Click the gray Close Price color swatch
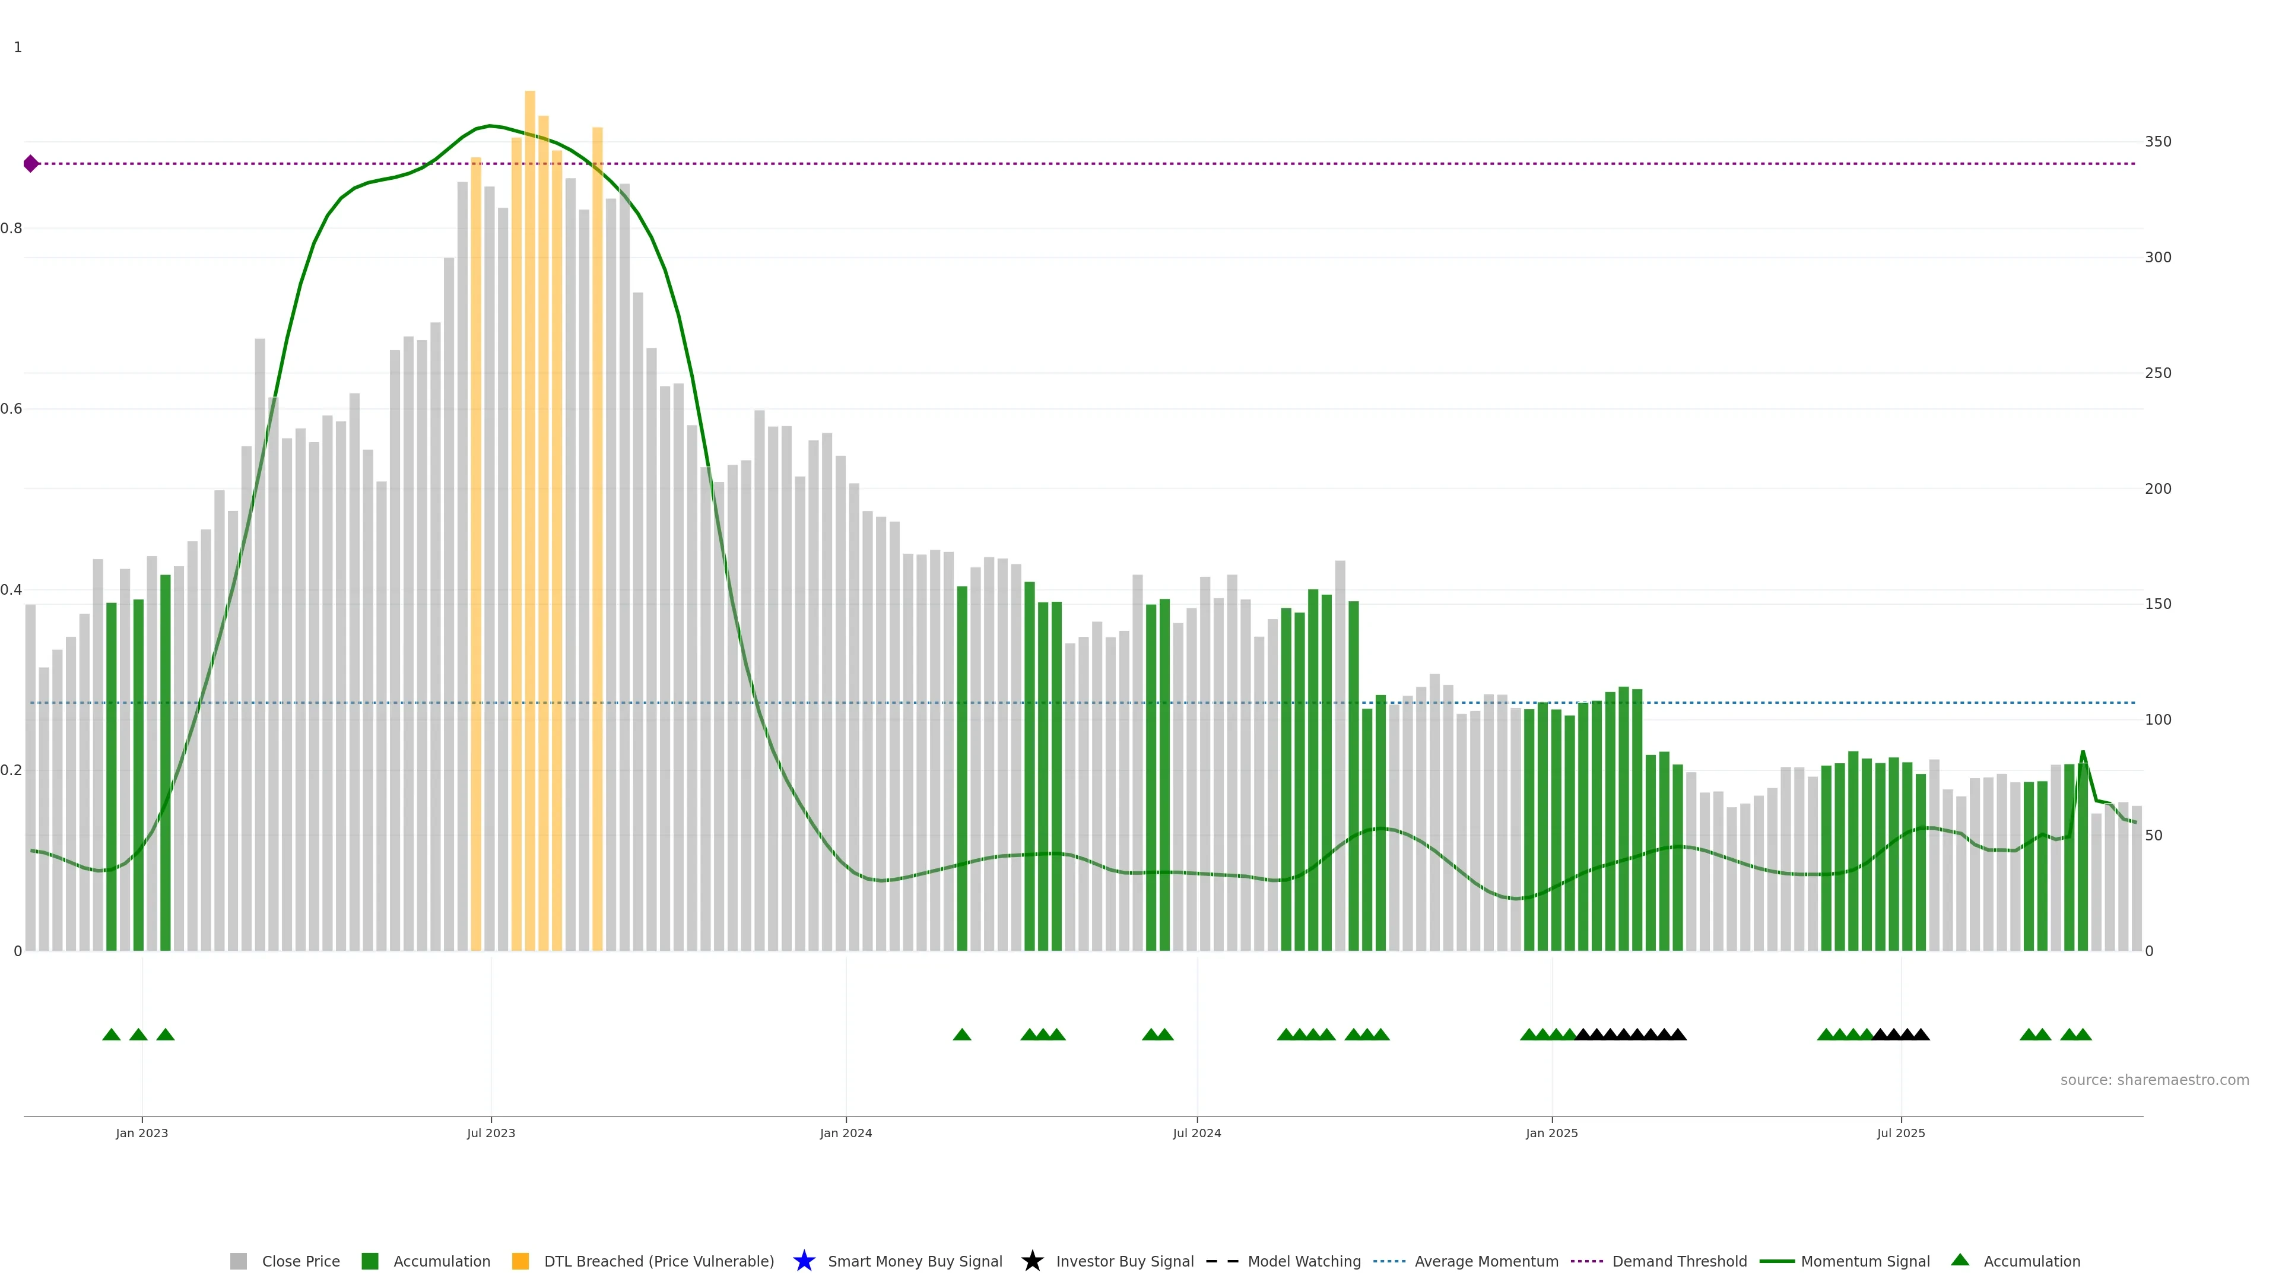2279x1282 pixels. [238, 1261]
